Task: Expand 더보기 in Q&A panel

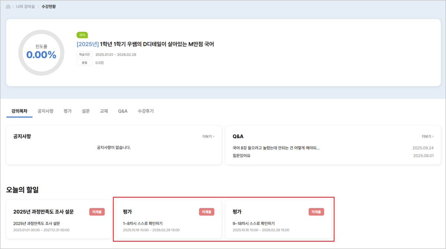Action: tap(427, 137)
